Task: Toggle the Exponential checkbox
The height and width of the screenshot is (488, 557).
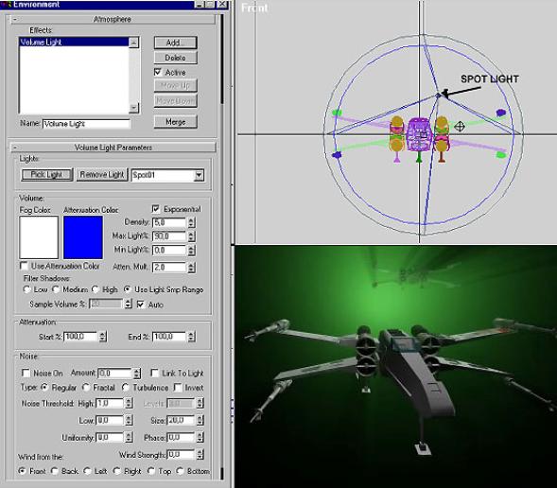Action: [x=156, y=209]
